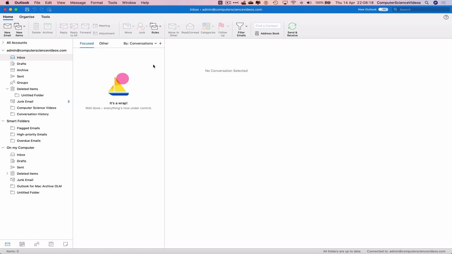
Task: Open the Help question mark icon
Action: (x=446, y=17)
